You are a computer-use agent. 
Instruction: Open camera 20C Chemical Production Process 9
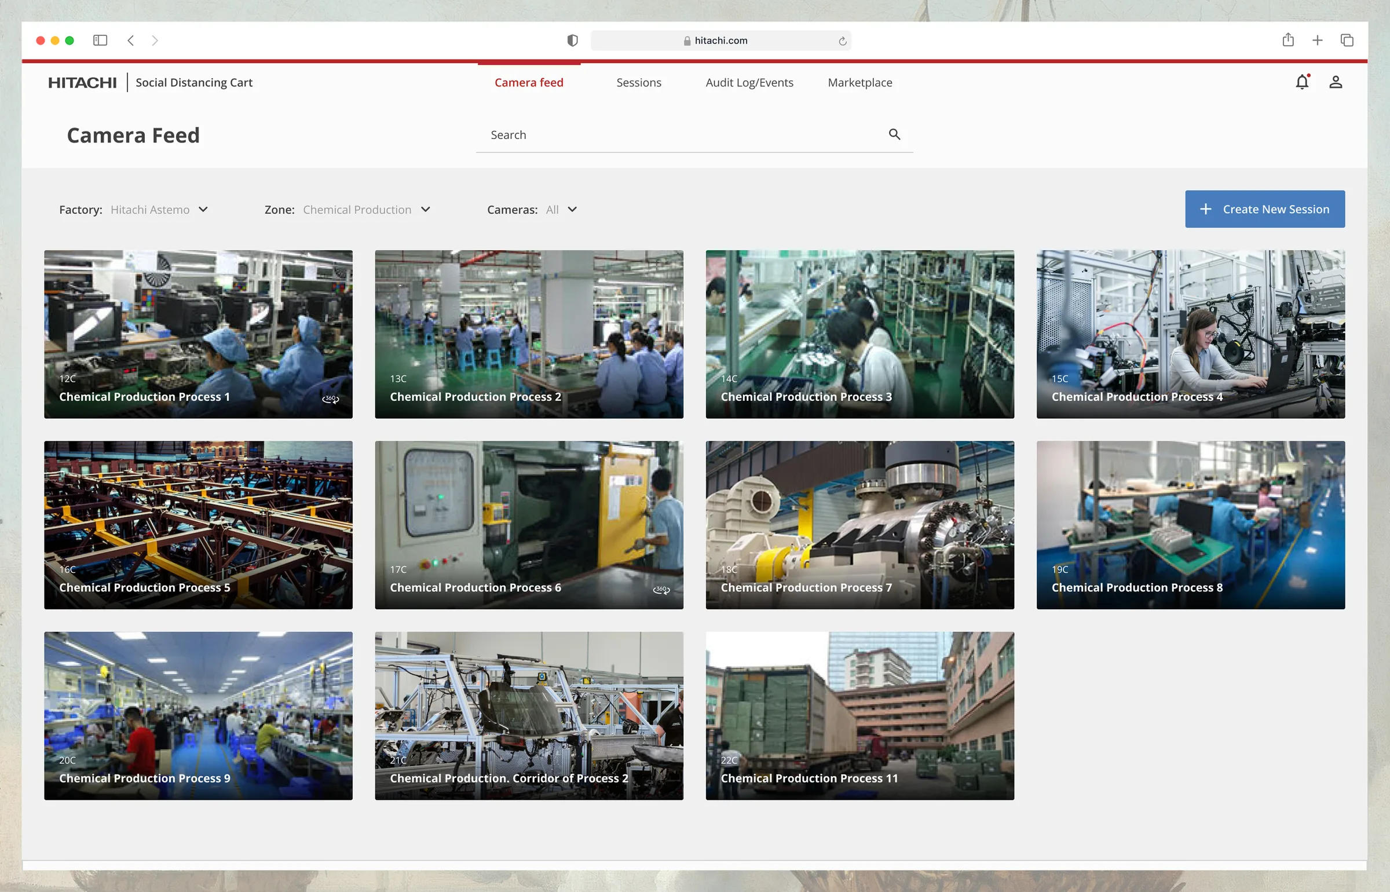[x=198, y=716]
